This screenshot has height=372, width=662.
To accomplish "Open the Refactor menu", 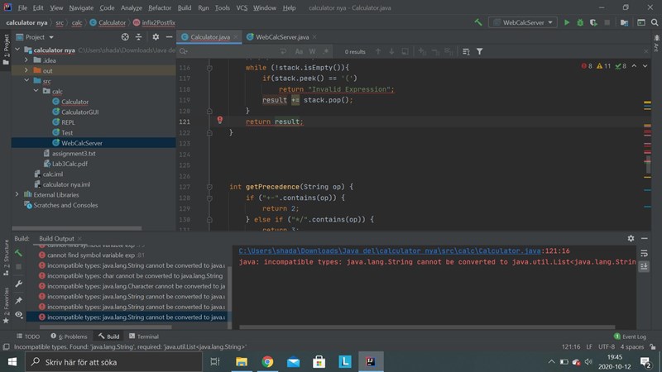I will point(160,7).
